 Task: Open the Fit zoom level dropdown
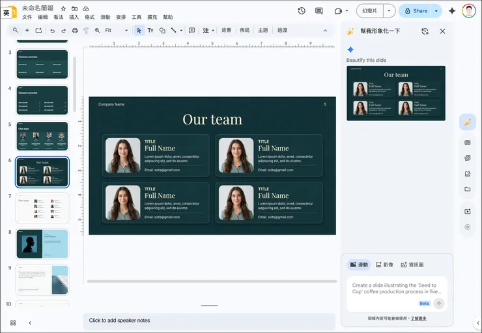(117, 31)
